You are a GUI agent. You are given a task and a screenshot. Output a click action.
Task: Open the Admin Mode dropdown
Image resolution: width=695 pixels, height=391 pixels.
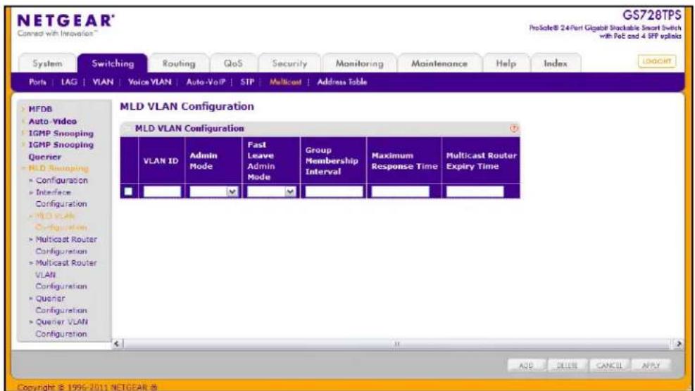213,191
